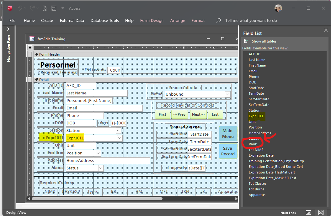Click the Show all tables icon
Screen dimensions: 331x216
[x=246, y=41]
